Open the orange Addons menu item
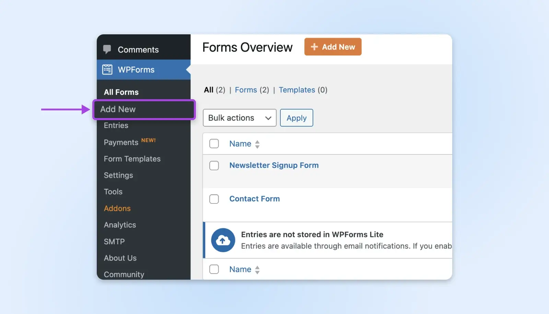This screenshot has height=314, width=549. (117, 208)
